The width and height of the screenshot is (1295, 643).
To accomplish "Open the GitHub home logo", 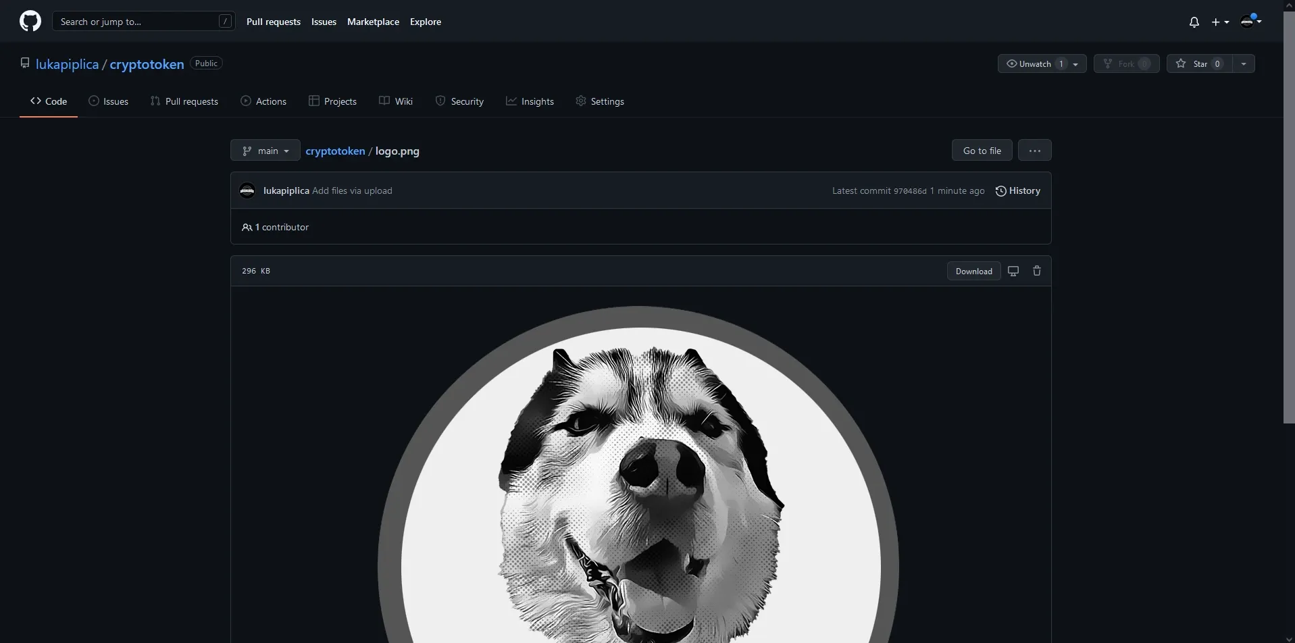I will pos(30,22).
